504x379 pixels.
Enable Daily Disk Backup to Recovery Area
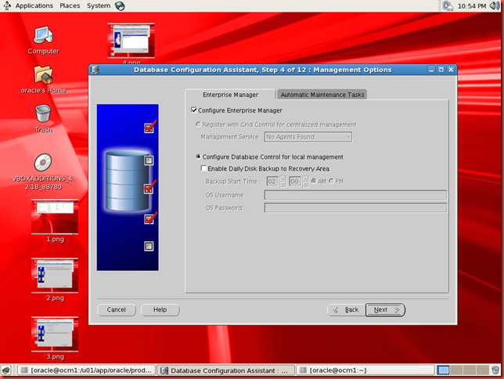coord(203,168)
